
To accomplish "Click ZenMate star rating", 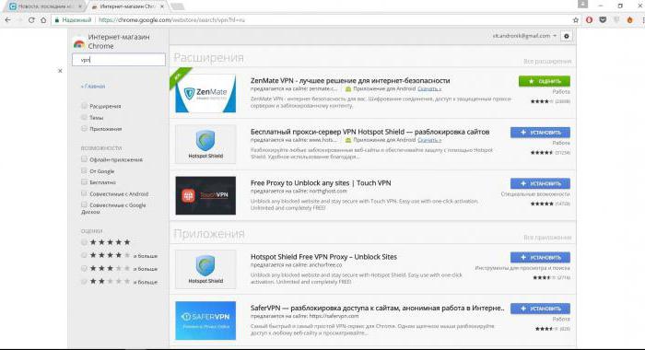I will tap(542, 101).
